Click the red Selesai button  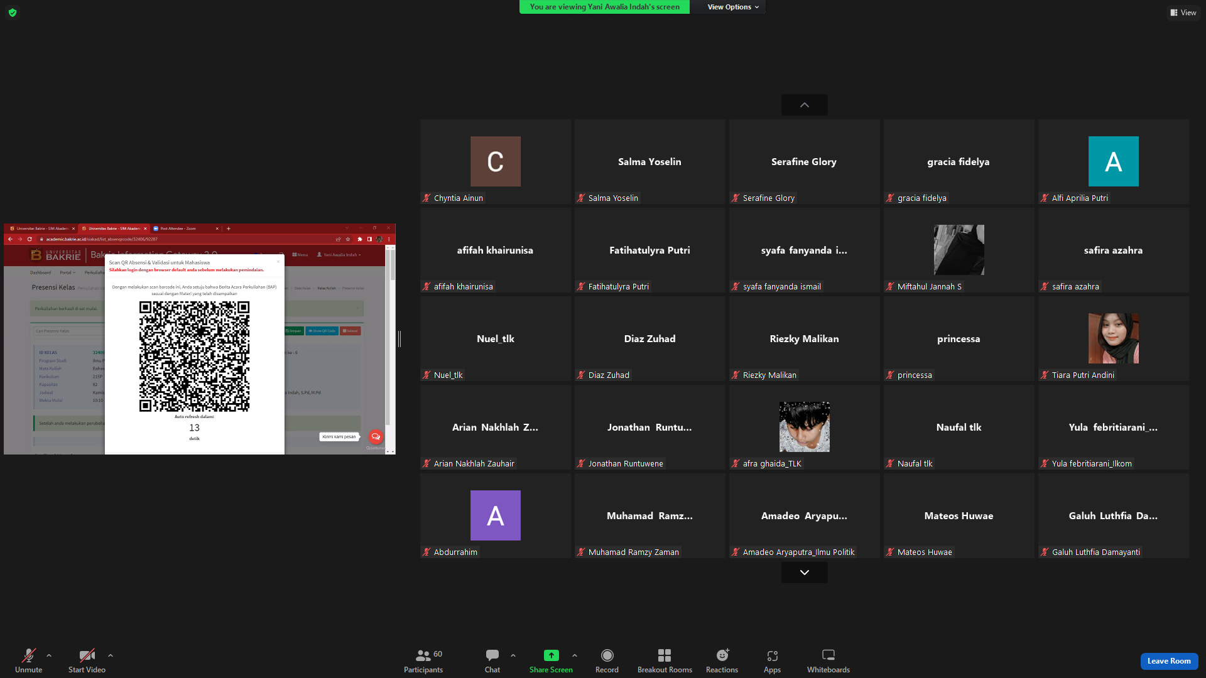pos(350,331)
